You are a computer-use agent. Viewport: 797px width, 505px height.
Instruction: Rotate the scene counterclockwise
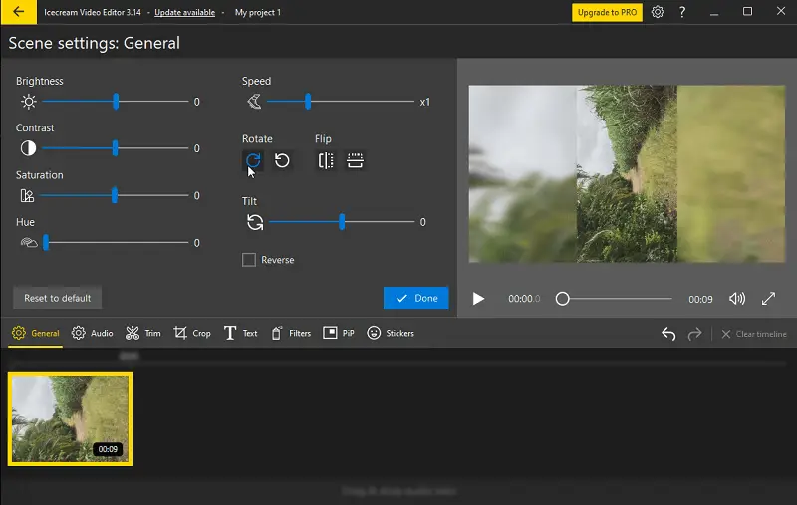(282, 160)
